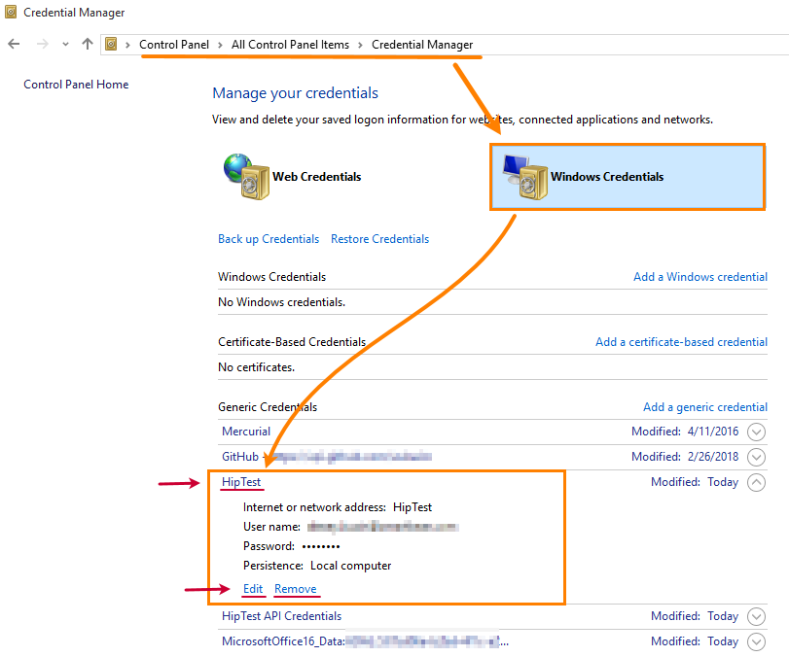
Task: Click the Control Panel icon in the address bar
Action: click(111, 44)
